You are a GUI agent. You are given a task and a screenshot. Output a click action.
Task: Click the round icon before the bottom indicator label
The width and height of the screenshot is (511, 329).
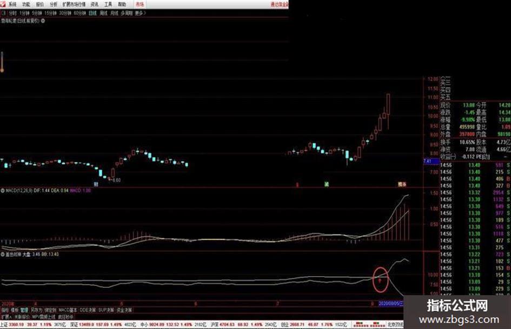pyautogui.click(x=3, y=254)
